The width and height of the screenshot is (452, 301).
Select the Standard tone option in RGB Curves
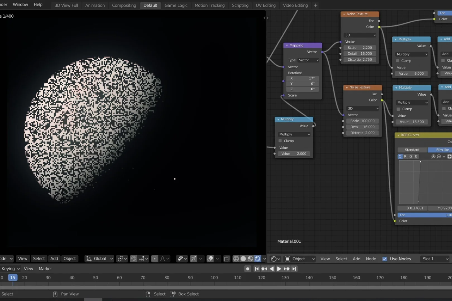point(412,150)
